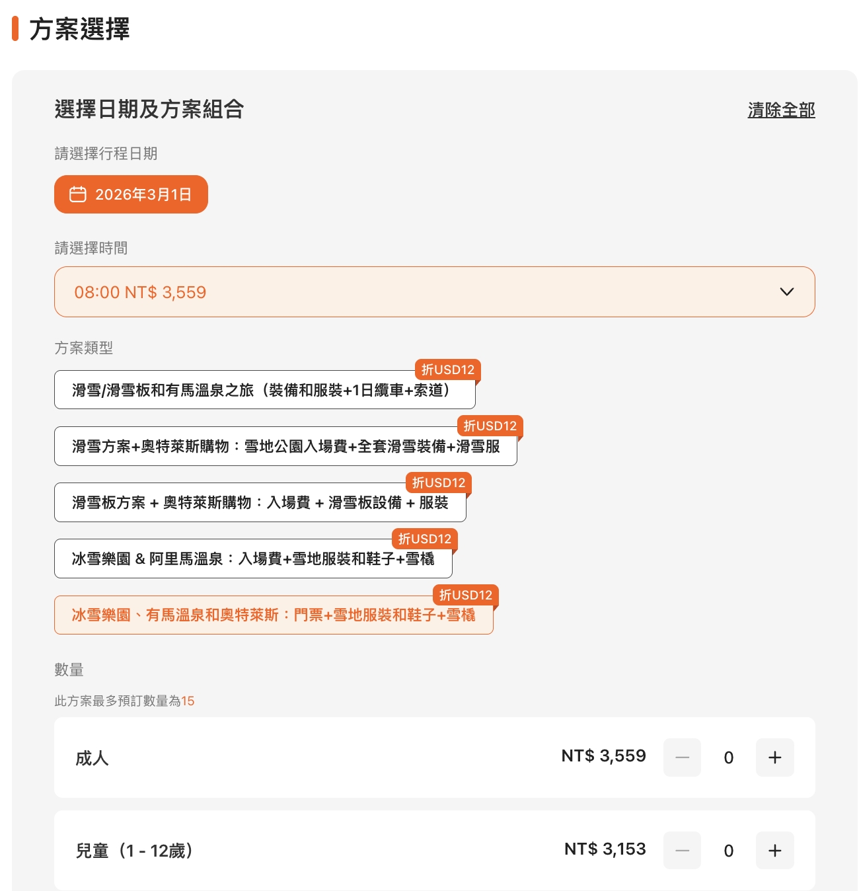Click the 成人 quantity value field

point(728,757)
